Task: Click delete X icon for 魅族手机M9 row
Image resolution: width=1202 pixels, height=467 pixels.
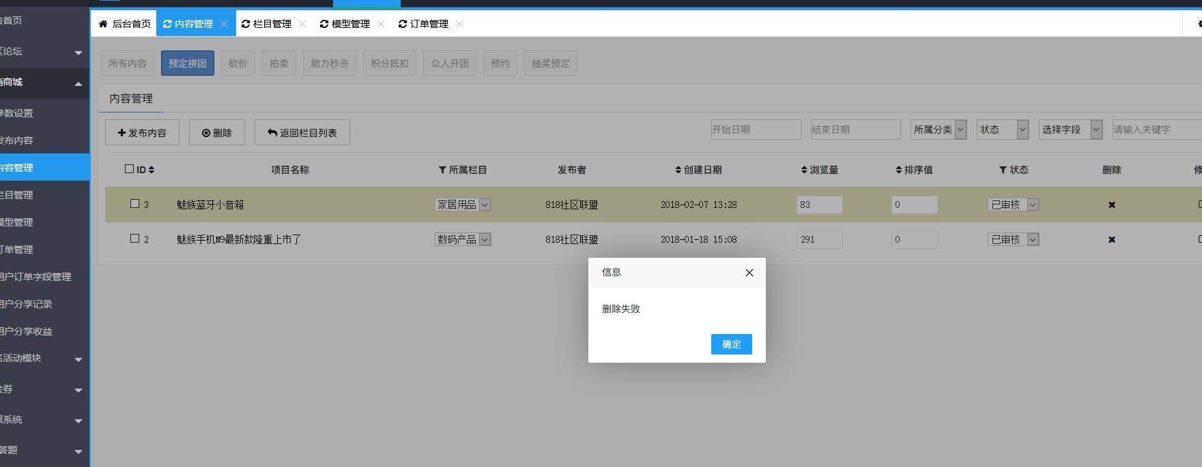Action: 1111,239
